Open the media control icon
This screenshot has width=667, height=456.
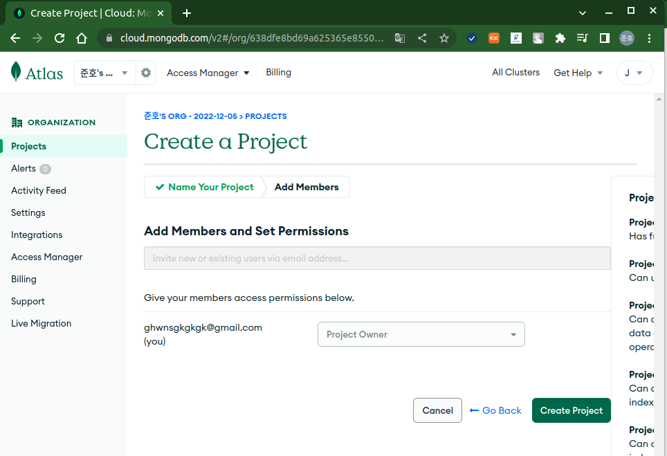[583, 38]
